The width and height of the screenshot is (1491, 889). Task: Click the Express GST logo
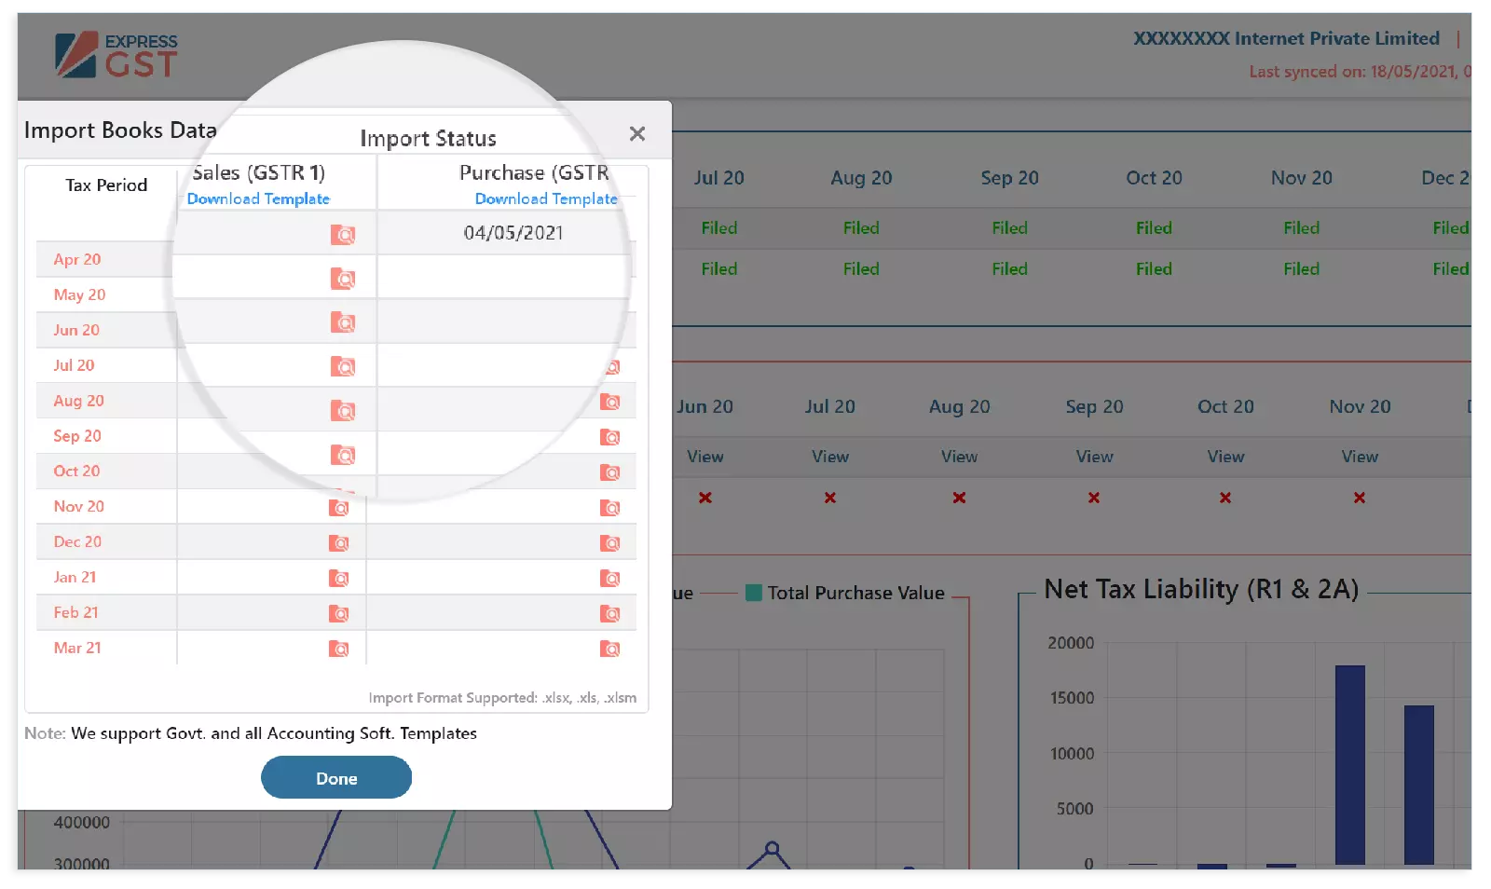[116, 55]
